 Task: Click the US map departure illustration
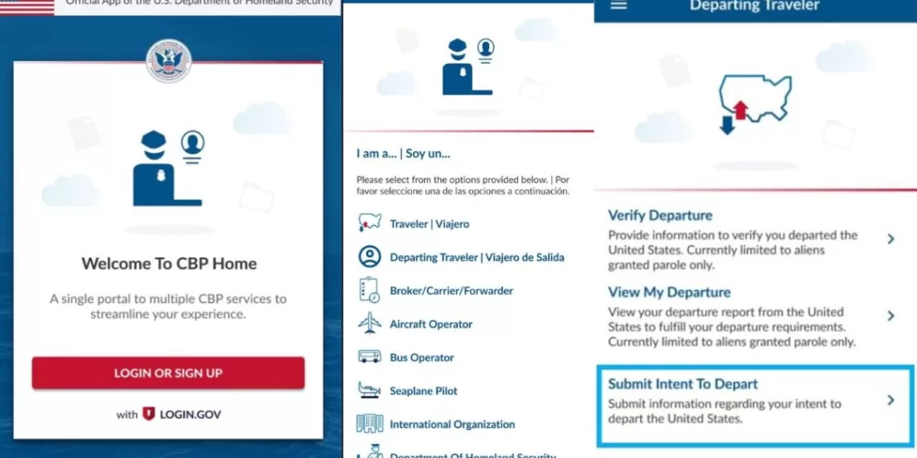755,104
